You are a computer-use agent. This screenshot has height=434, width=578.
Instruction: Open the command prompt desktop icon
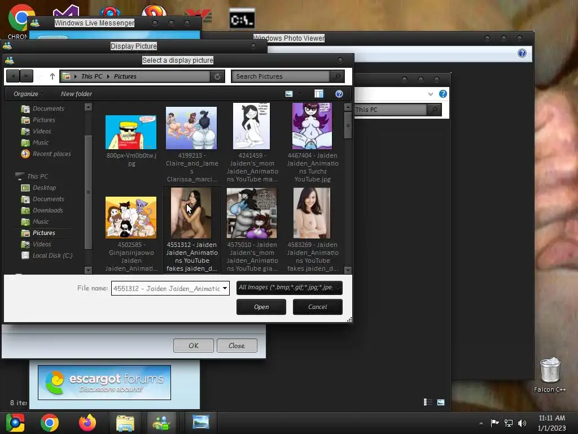[x=242, y=19]
